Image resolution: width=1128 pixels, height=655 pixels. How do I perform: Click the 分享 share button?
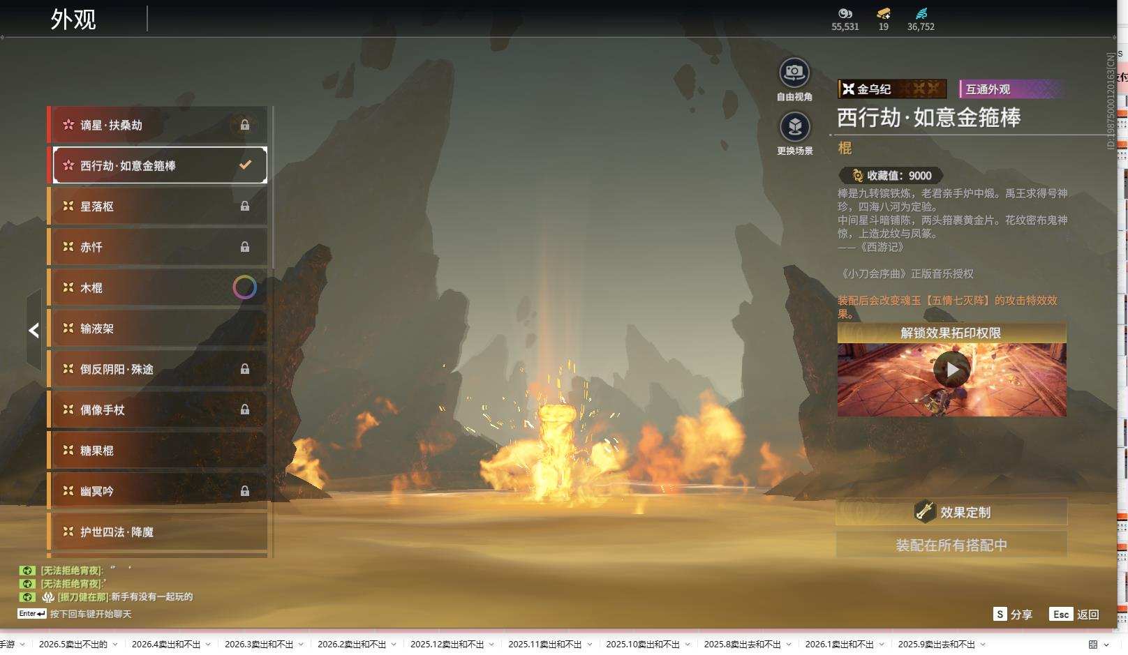pos(1013,614)
